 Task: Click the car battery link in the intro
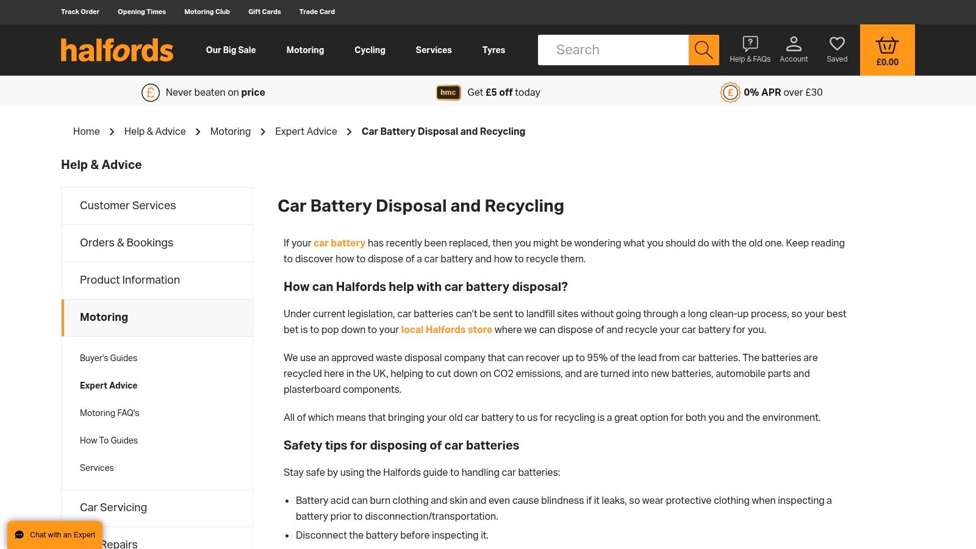339,243
